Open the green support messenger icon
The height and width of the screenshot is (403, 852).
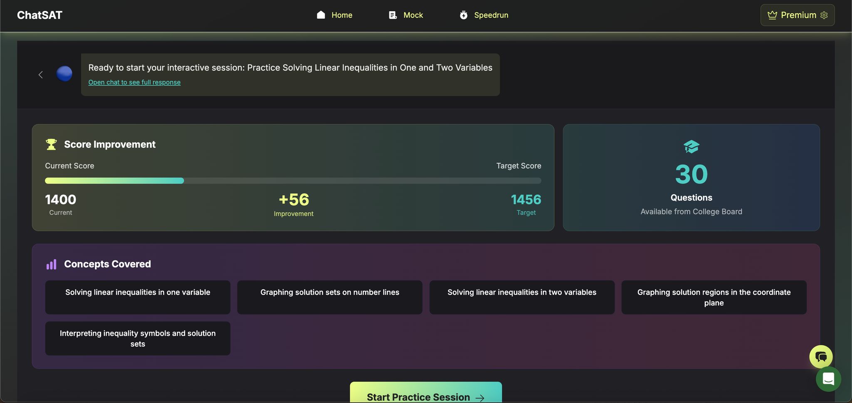[828, 379]
